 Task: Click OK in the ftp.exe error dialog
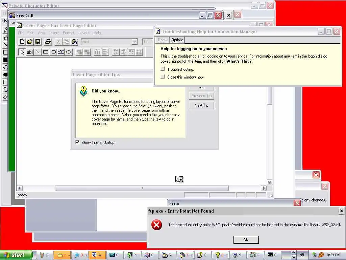(x=246, y=240)
